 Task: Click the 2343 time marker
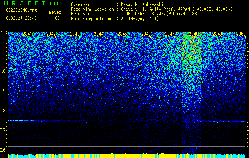tap(75, 34)
